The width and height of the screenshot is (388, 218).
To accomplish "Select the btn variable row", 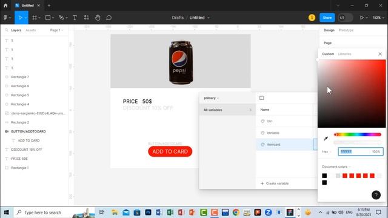I will click(x=287, y=121).
